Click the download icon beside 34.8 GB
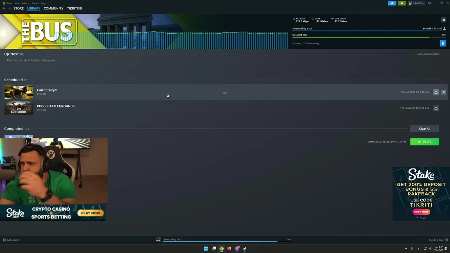This screenshot has height=253, width=450. click(444, 28)
